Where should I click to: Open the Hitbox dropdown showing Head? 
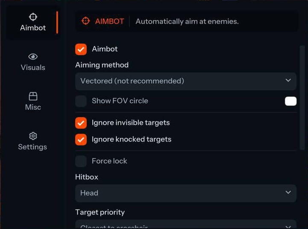(185, 193)
